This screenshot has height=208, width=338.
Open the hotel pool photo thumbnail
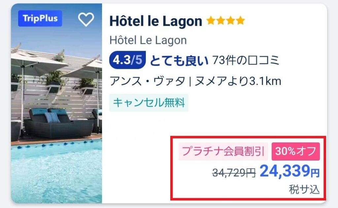click(56, 104)
